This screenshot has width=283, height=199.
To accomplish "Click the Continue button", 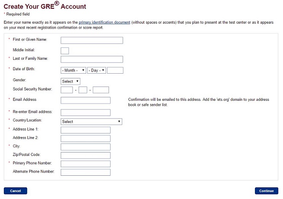I will (x=267, y=191).
